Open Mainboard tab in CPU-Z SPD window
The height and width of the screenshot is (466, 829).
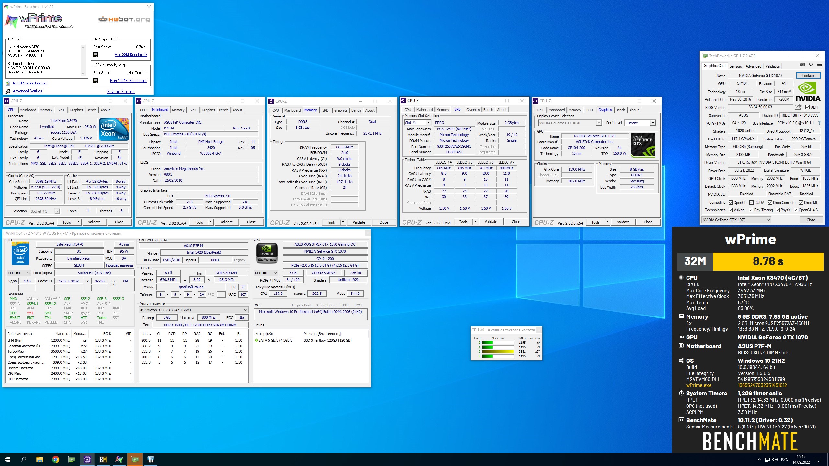(424, 110)
